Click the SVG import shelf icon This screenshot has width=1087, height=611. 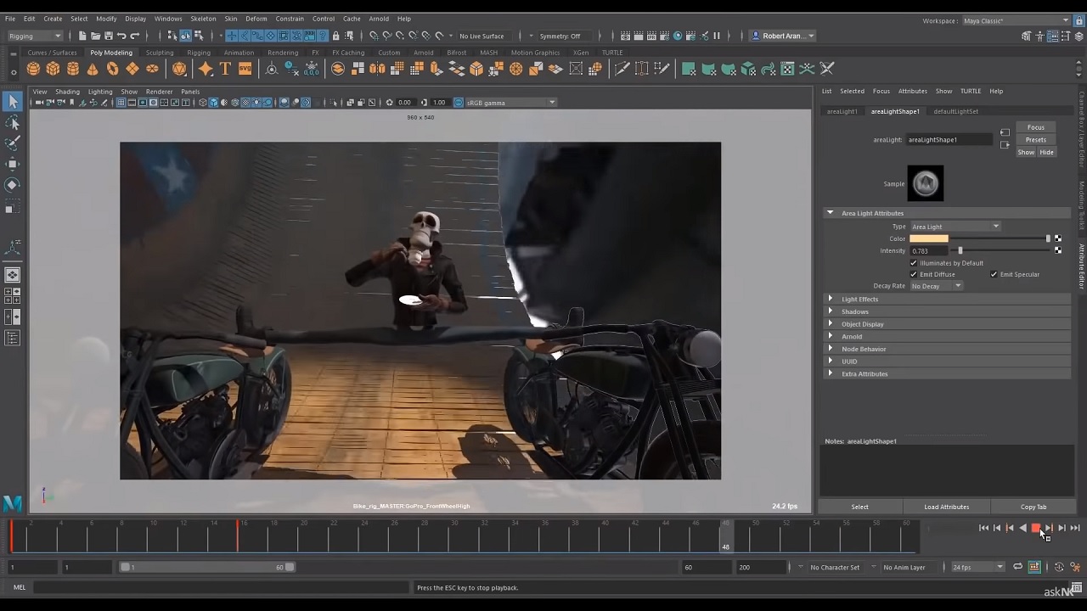coord(245,70)
